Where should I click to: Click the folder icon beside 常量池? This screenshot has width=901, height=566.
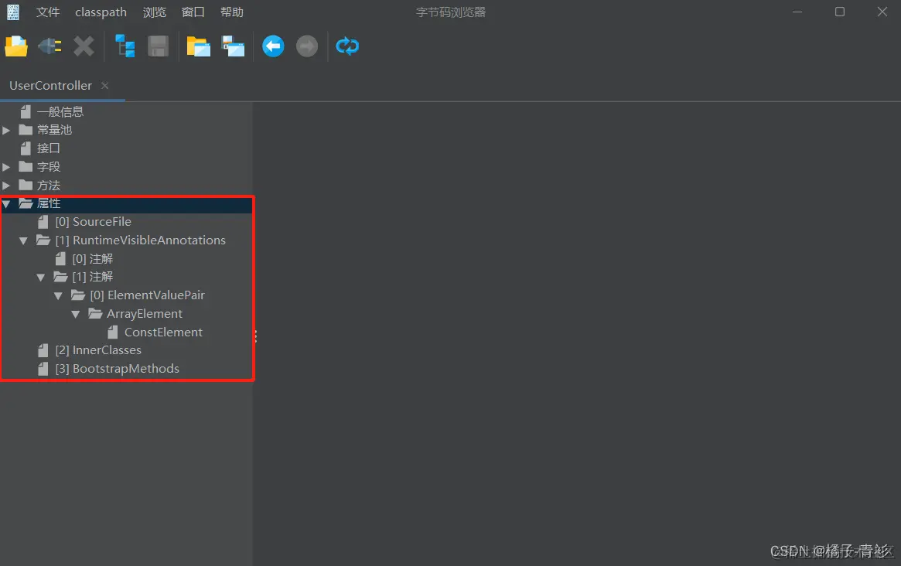click(x=26, y=130)
